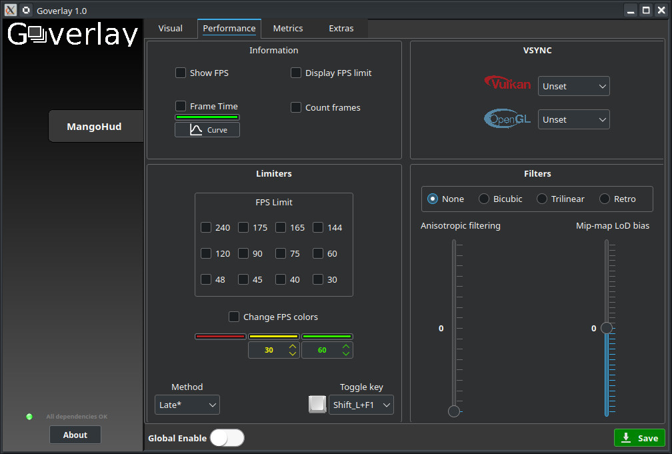Select the Bicubic filter radio button
The height and width of the screenshot is (454, 672).
click(x=484, y=199)
